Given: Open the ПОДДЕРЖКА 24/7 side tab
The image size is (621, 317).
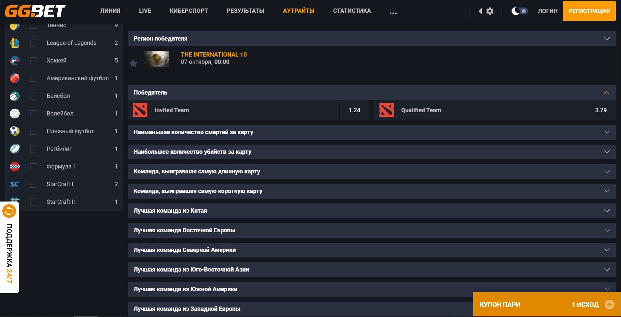Looking at the screenshot, I should click(x=9, y=247).
